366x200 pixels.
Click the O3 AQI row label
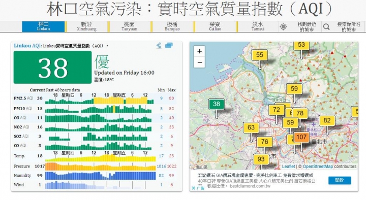pyautogui.click(x=20, y=118)
